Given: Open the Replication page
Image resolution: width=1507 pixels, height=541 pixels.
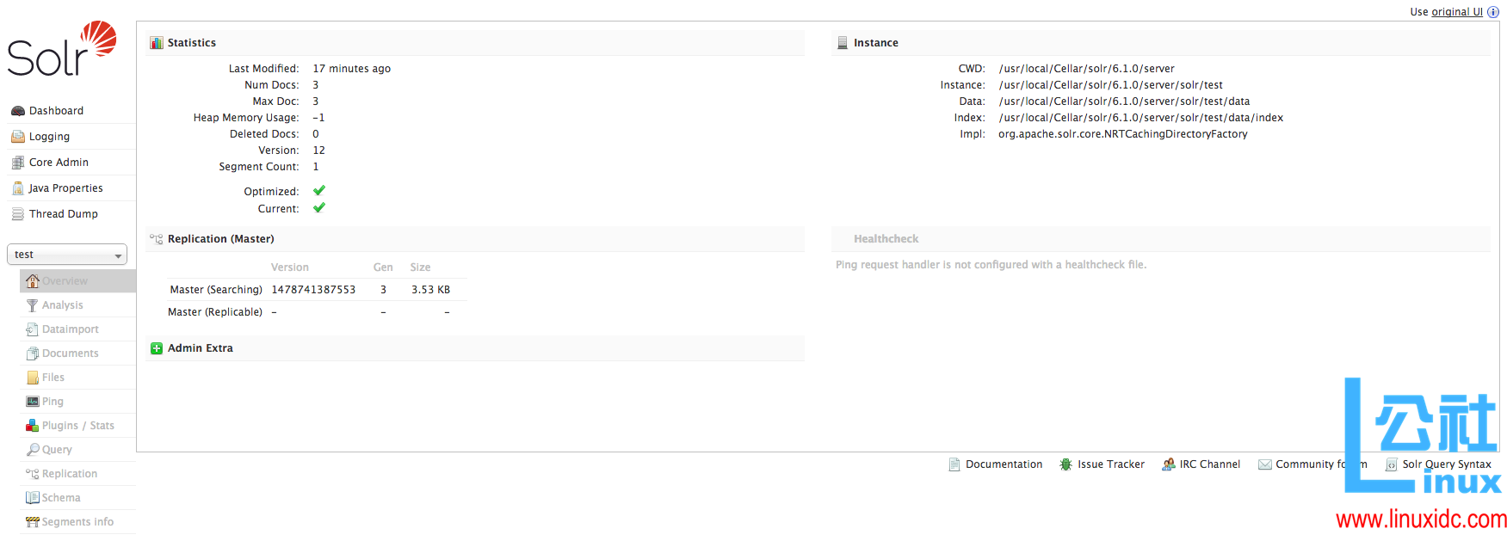Looking at the screenshot, I should click(70, 474).
